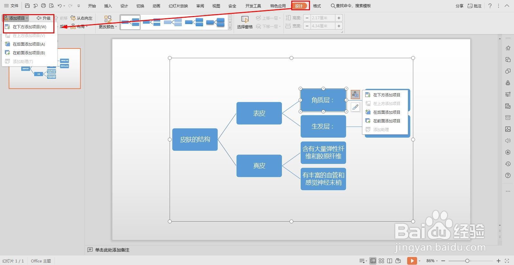Click the 分享 button
The height and width of the screenshot is (265, 514).
click(460, 6)
